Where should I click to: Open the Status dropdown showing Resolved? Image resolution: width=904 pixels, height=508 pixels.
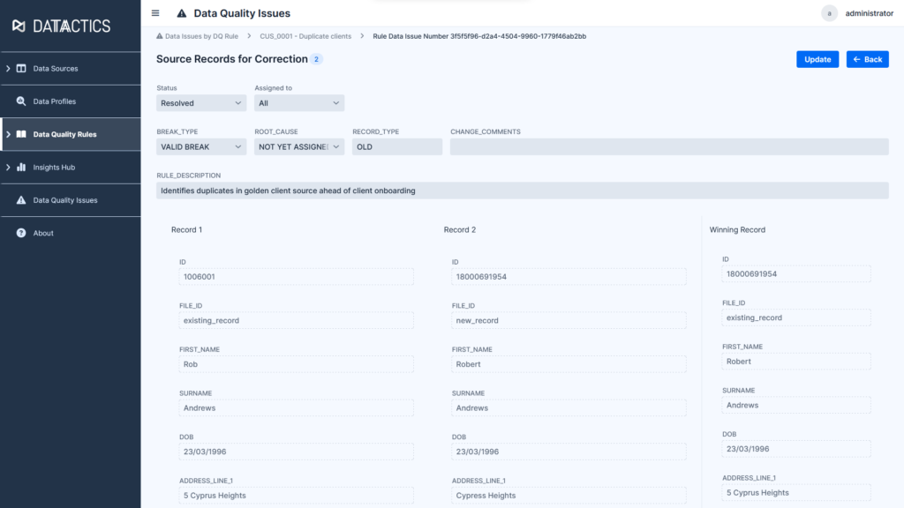[200, 103]
